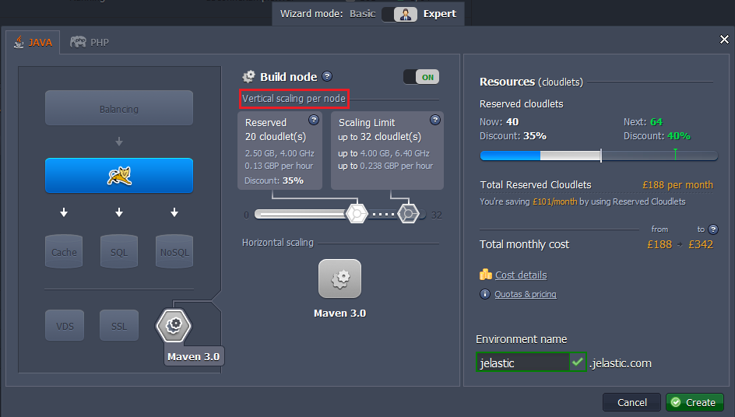Viewport: 735px width, 417px height.
Task: Click the '.jelastic.com' domain suffix text
Action: 620,363
